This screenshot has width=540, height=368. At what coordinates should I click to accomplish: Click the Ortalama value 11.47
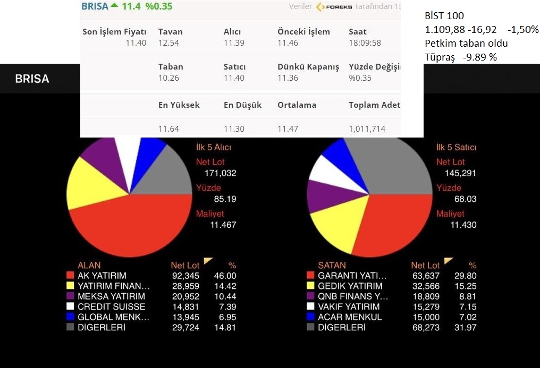tap(288, 129)
